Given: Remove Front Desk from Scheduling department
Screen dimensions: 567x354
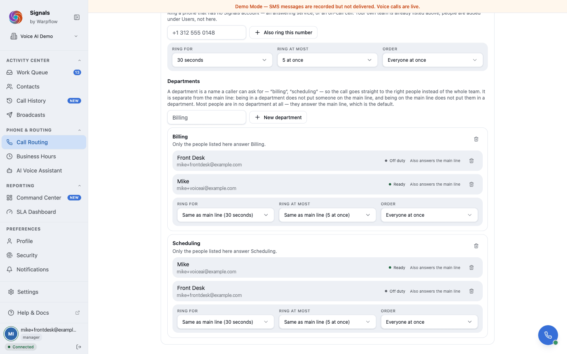Looking at the screenshot, I should [471, 291].
